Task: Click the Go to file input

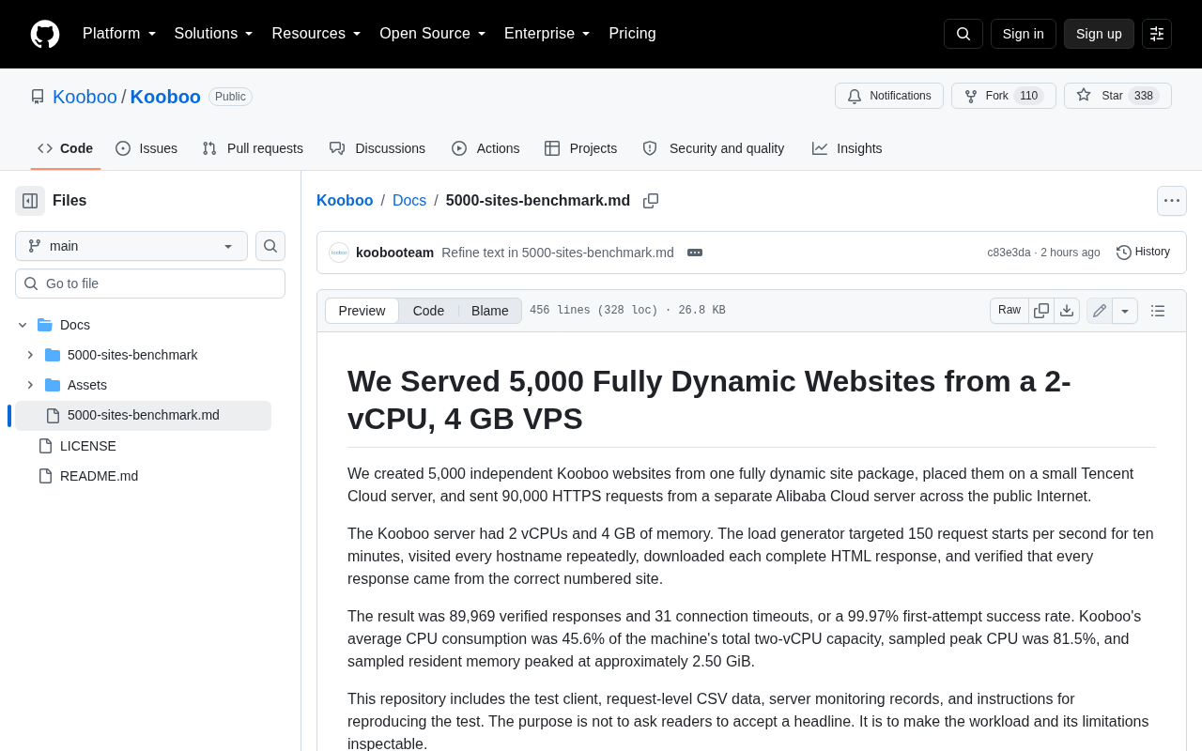Action: pyautogui.click(x=150, y=284)
